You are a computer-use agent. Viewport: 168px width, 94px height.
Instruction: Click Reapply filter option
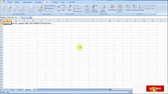(x=77, y=8)
